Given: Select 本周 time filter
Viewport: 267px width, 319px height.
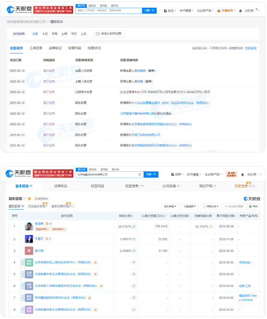Looking at the screenshot, I should click(x=55, y=34).
